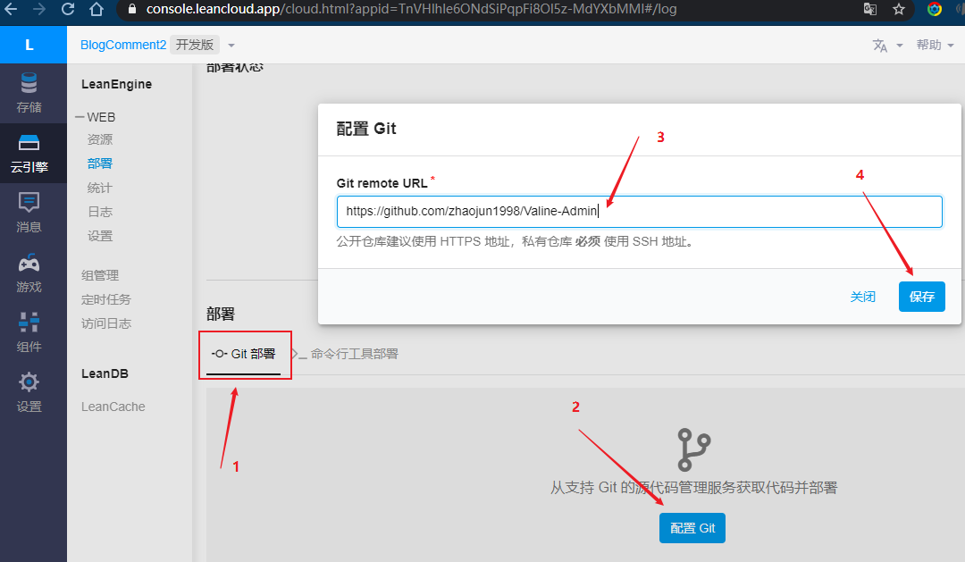965x562 pixels.
Task: Select 日志 under WEB
Action: pos(100,212)
